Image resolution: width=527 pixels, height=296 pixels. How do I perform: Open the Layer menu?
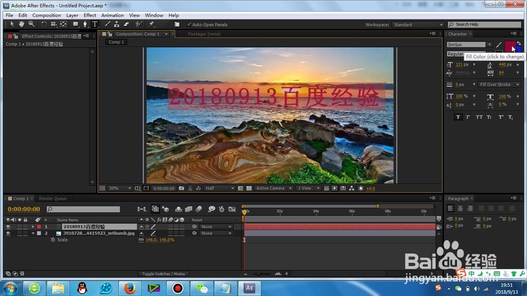(x=72, y=15)
